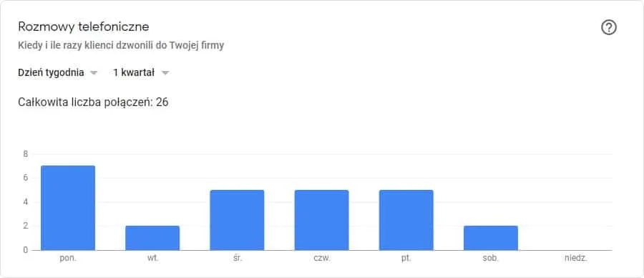Select the wt. bar in chart
The width and height of the screenshot is (644, 278).
tap(153, 238)
